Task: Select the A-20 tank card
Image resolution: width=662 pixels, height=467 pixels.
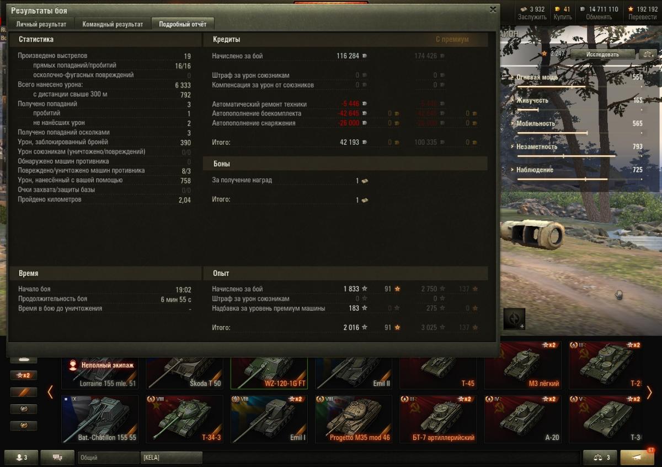Action: (x=523, y=419)
